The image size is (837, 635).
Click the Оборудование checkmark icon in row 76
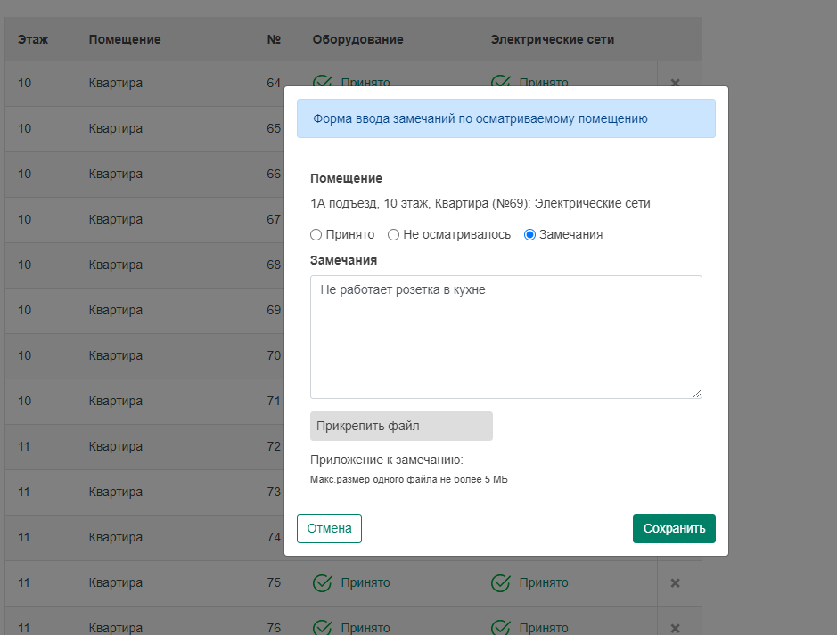[x=323, y=627]
